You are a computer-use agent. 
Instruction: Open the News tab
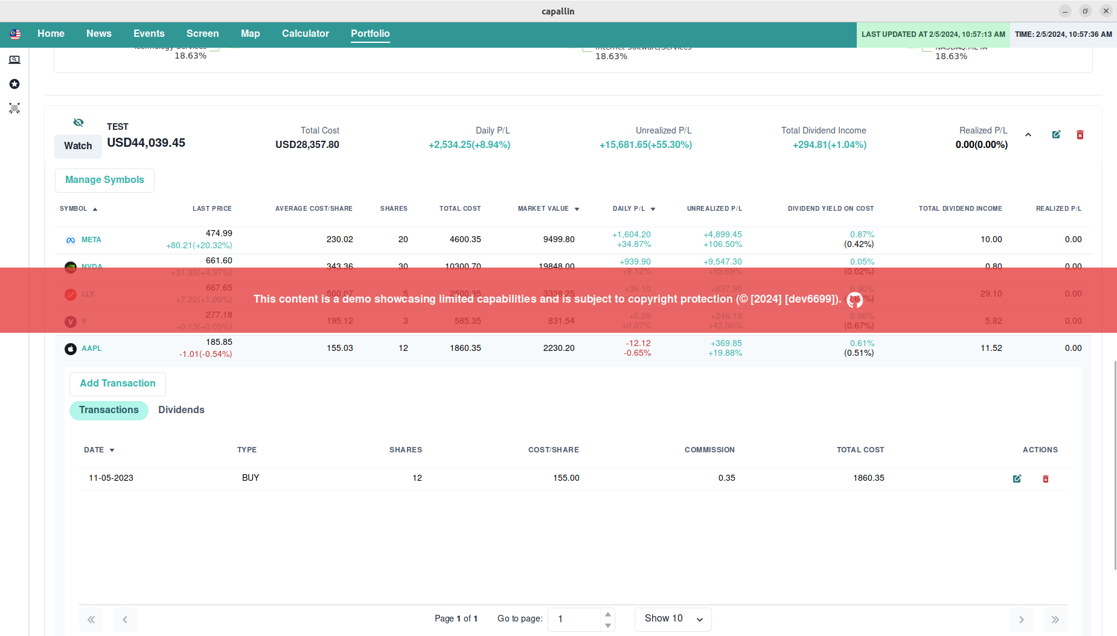[x=99, y=34]
